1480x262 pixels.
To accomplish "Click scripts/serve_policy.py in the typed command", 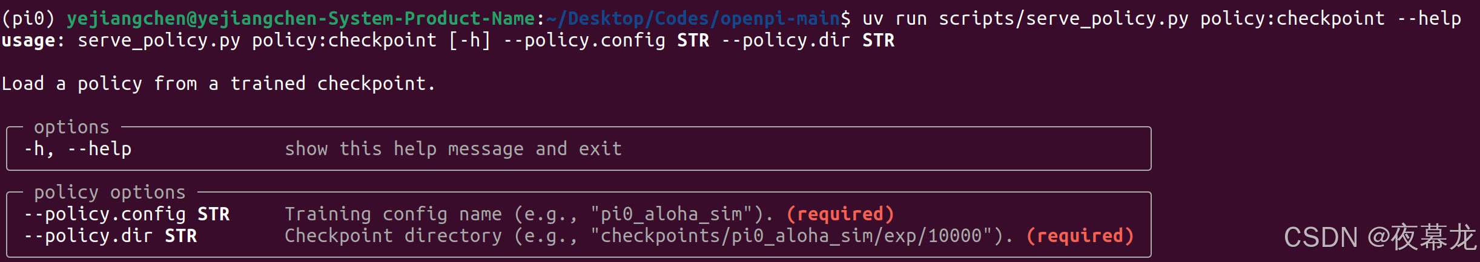I will pyautogui.click(x=1063, y=19).
